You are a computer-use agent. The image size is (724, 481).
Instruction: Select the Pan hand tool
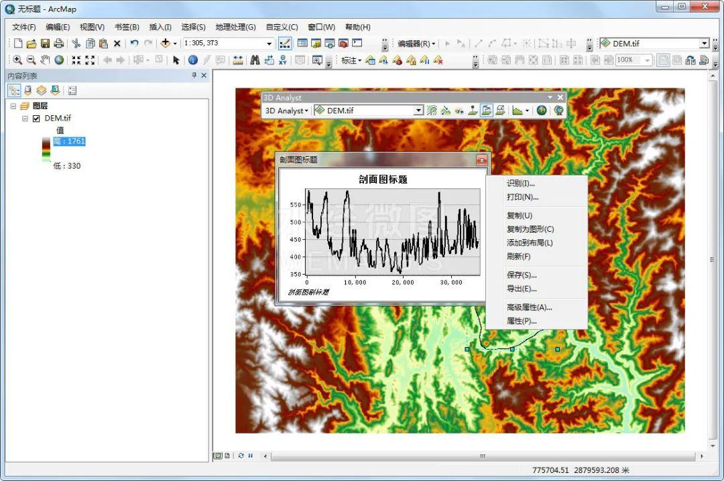pyautogui.click(x=45, y=60)
